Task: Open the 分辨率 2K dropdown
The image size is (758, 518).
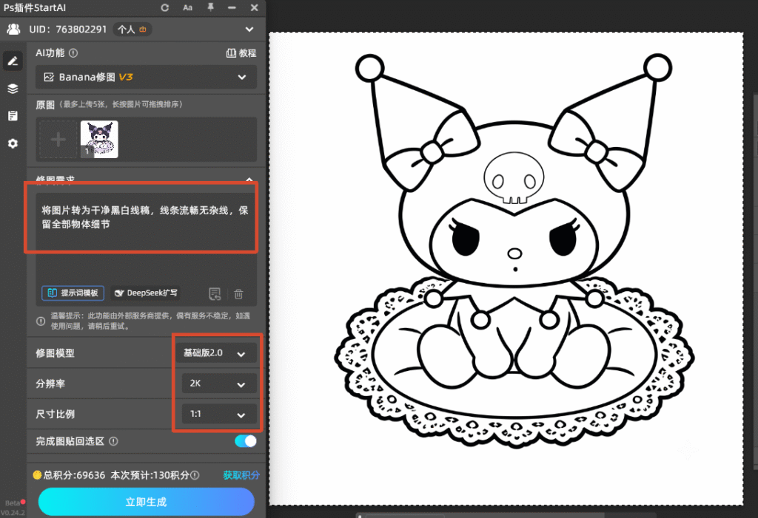Action: click(219, 384)
